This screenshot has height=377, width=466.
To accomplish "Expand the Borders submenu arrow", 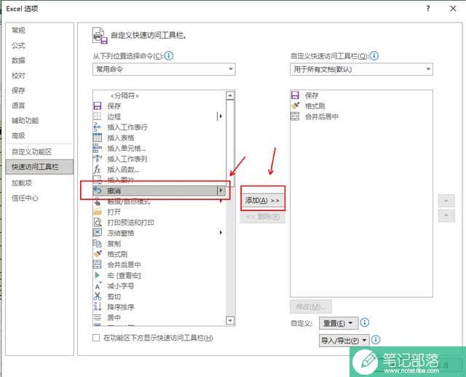I will pos(221,116).
